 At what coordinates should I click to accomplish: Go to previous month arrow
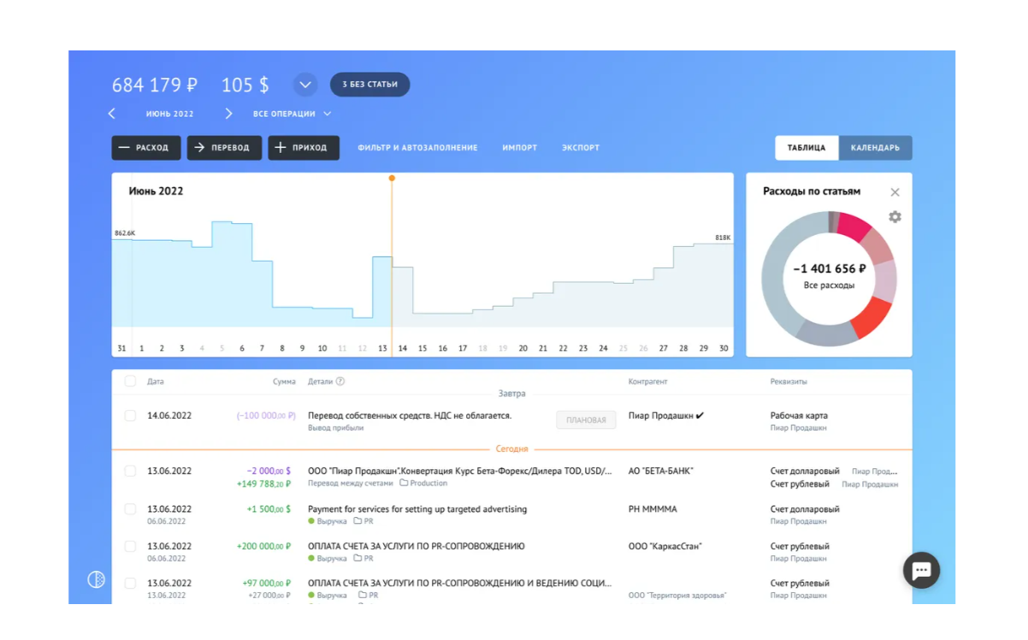tap(112, 114)
